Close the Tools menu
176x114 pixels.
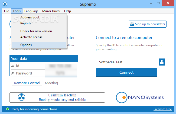(x=17, y=11)
